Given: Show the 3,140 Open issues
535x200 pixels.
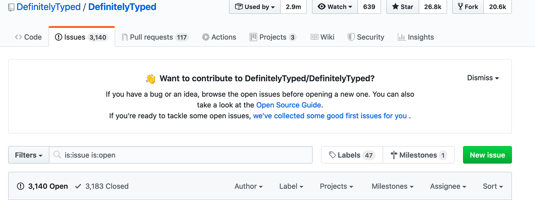Looking at the screenshot, I should (43, 186).
